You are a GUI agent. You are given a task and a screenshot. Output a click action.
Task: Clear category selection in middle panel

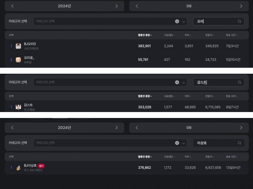tap(177, 83)
